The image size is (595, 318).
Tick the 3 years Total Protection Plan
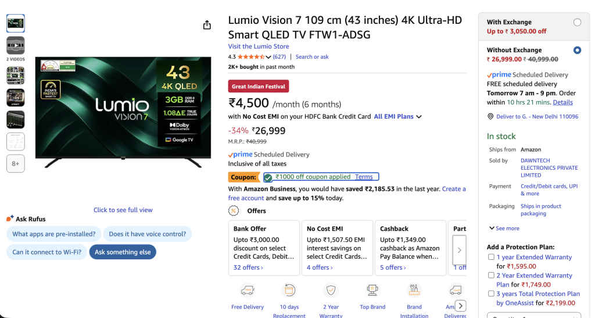click(492, 294)
